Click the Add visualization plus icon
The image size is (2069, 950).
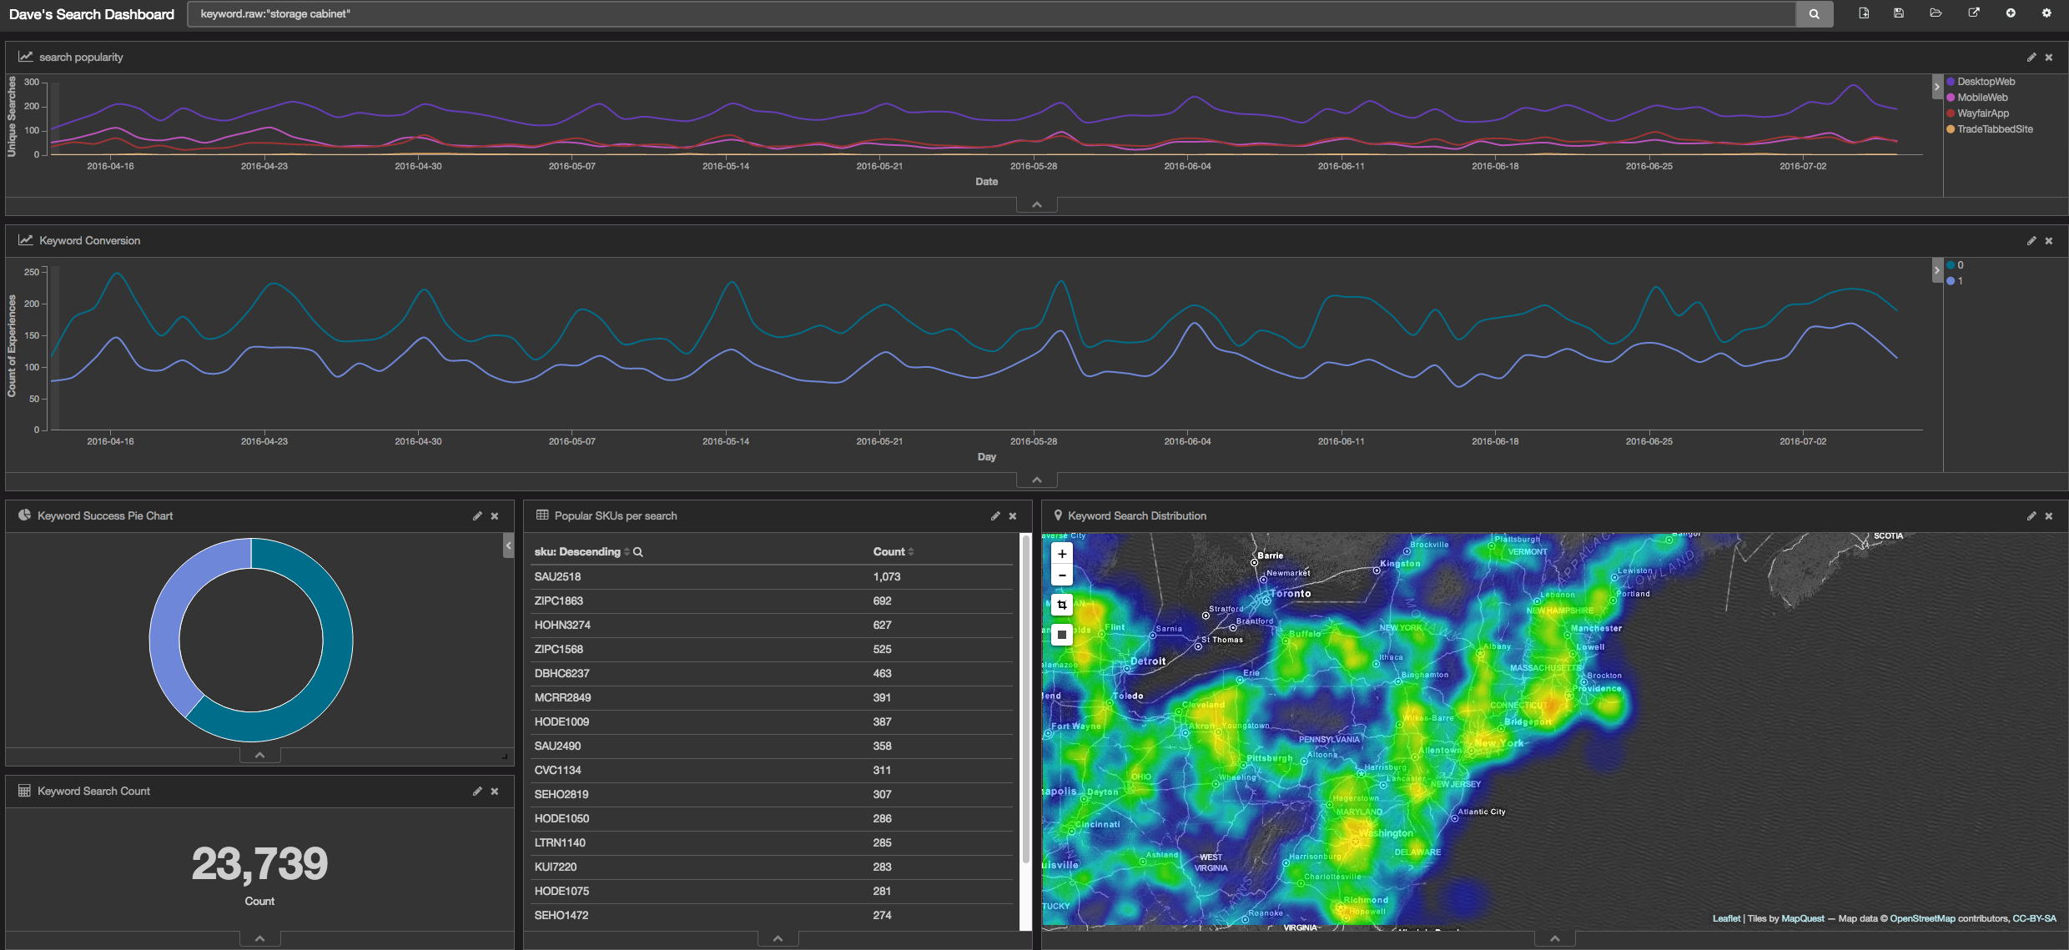point(2011,13)
